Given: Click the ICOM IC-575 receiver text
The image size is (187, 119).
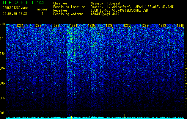Looking at the screenshot, I should click(x=120, y=10).
